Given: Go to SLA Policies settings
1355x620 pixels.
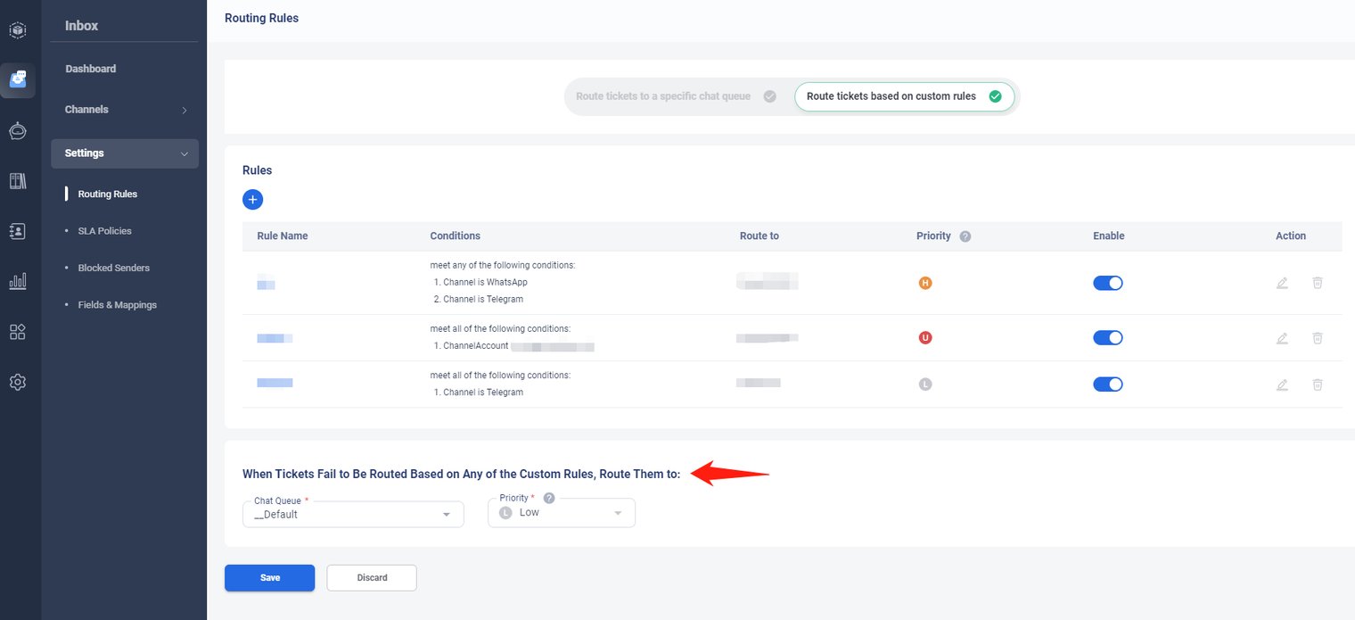Looking at the screenshot, I should coord(104,231).
